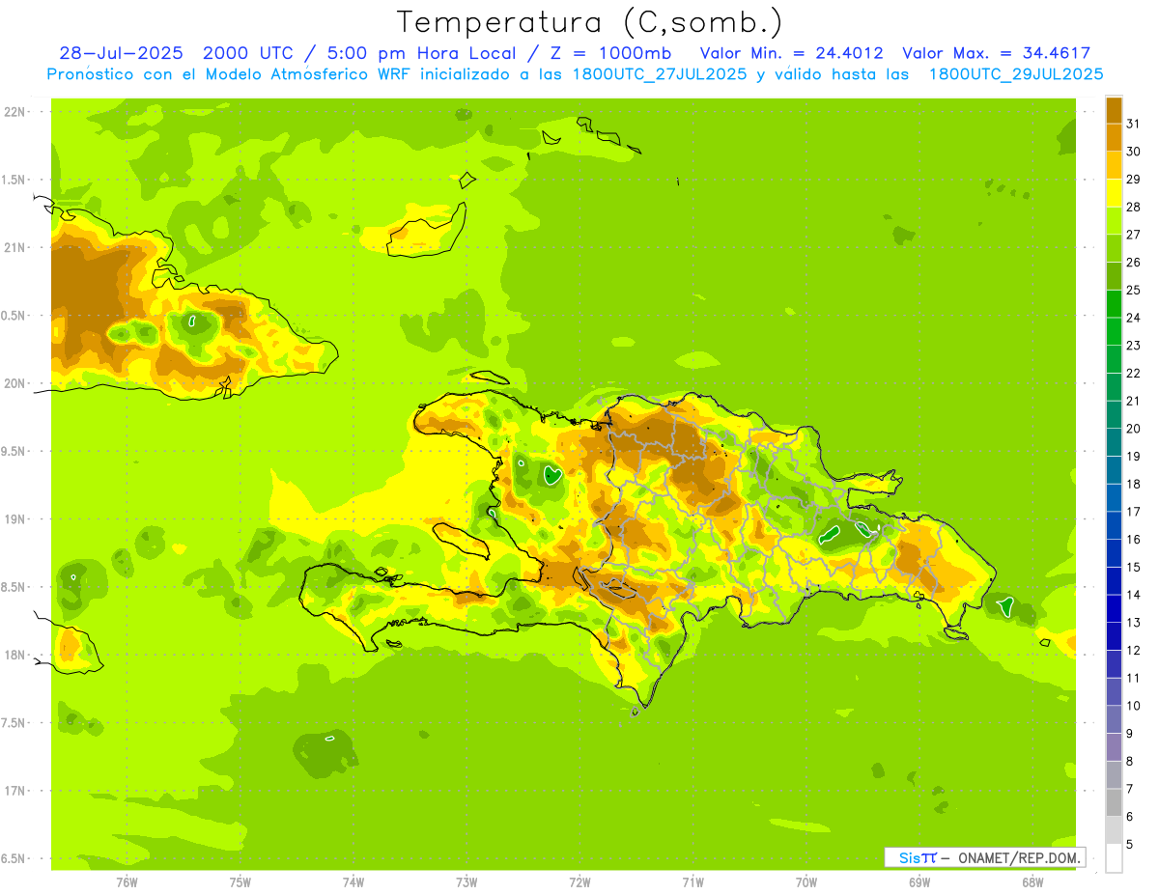
Task: Pick the orange legend swatch between 30 and 31
Action: [x=1114, y=138]
